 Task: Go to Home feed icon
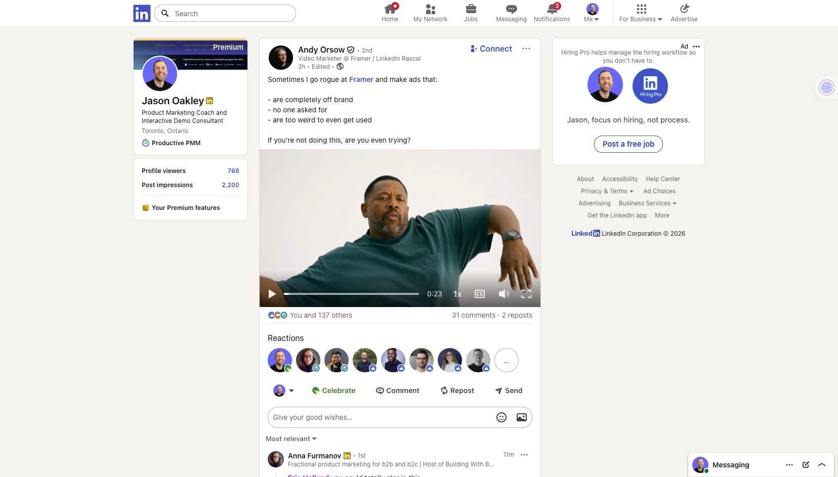[390, 13]
